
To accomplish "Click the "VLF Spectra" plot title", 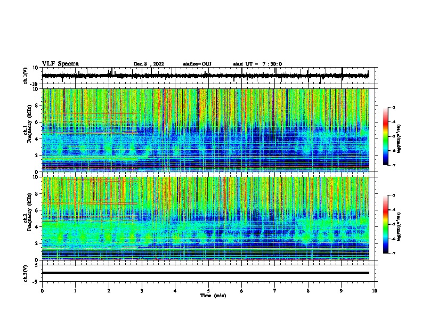I will (60, 64).
